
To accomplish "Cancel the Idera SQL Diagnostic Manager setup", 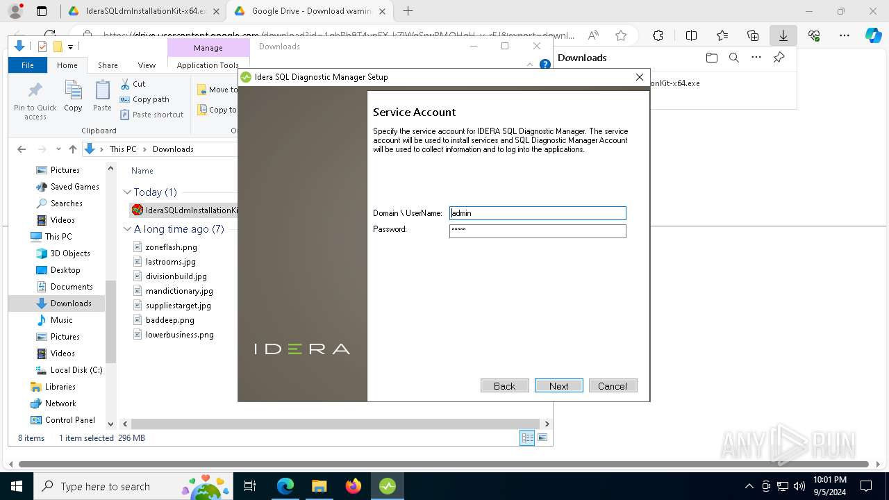I will (613, 386).
